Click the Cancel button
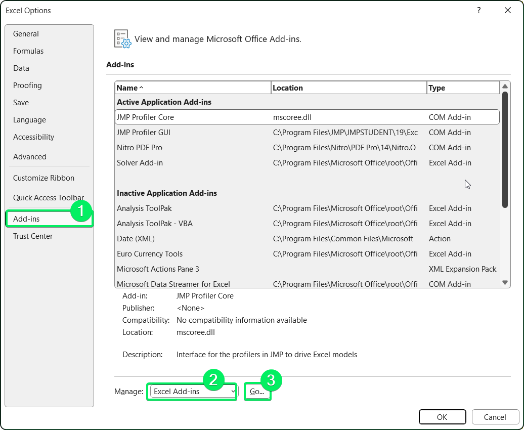This screenshot has width=524, height=430. [x=495, y=417]
